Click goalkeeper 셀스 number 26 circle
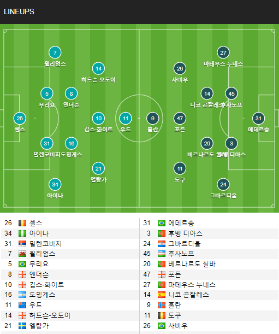 (x=20, y=118)
